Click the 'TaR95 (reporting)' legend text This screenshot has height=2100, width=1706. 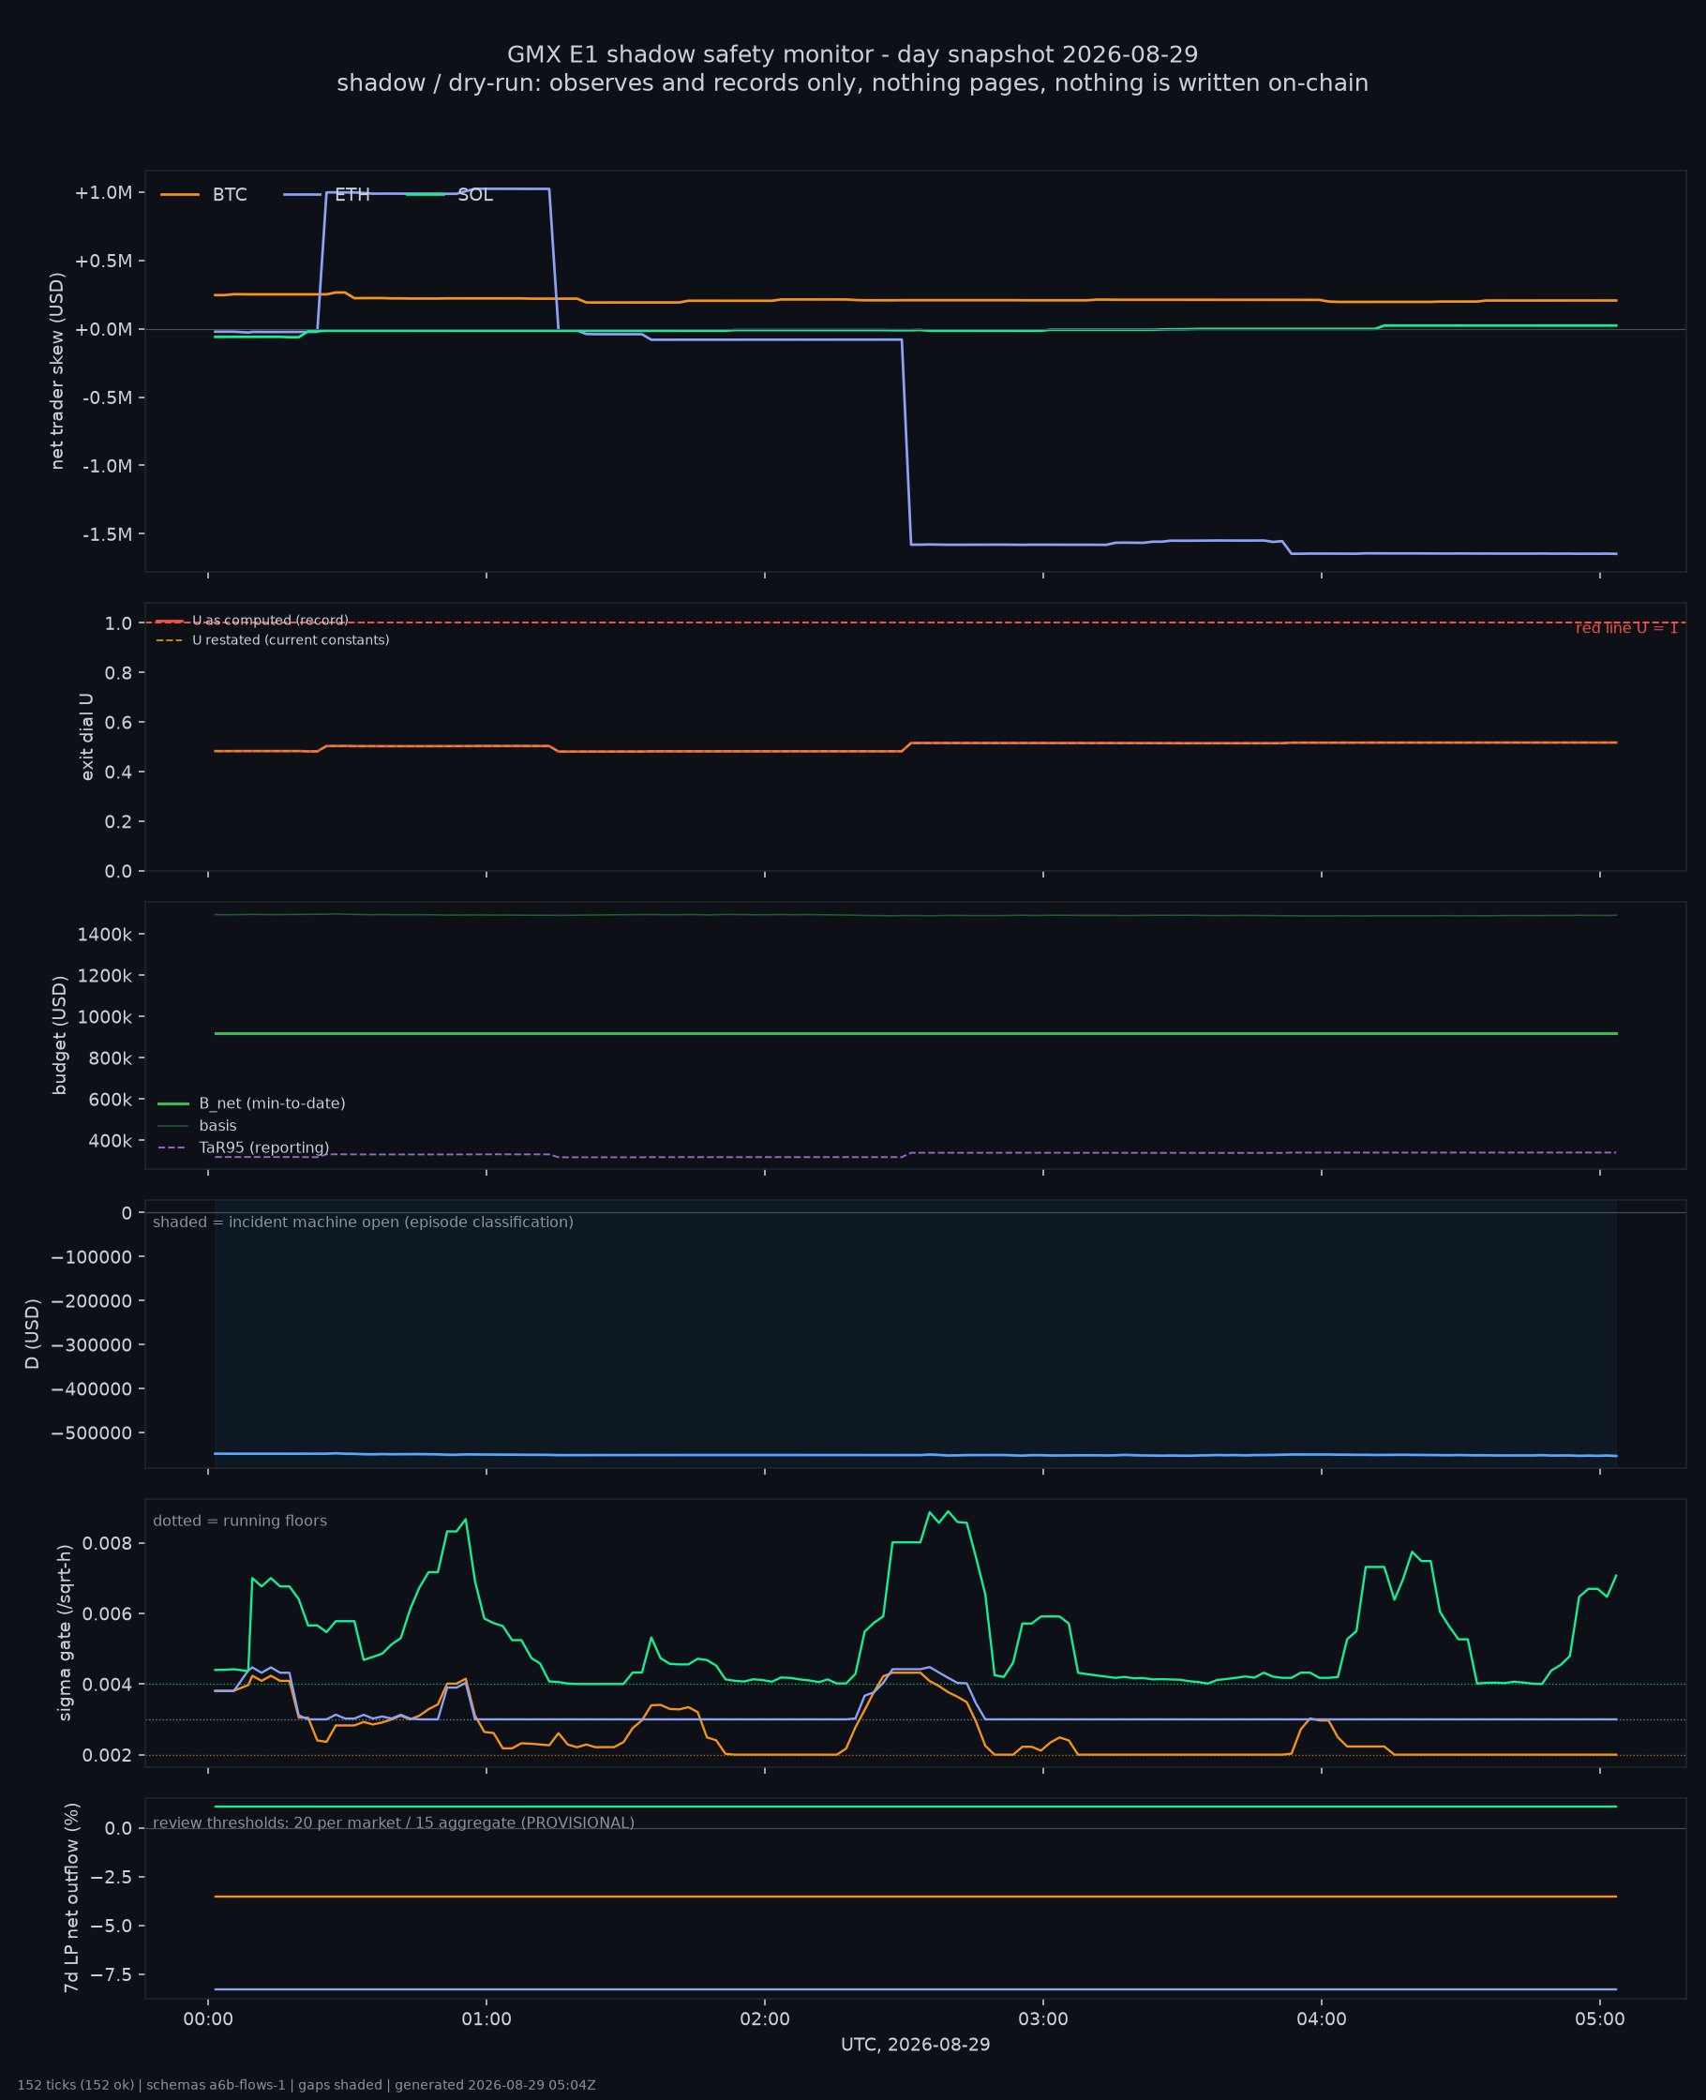(264, 1147)
